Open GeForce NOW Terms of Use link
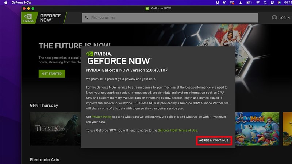 (x=177, y=130)
